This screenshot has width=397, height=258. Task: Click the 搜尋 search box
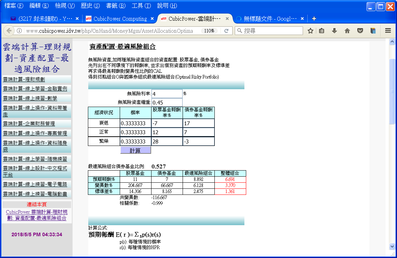pos(269,31)
